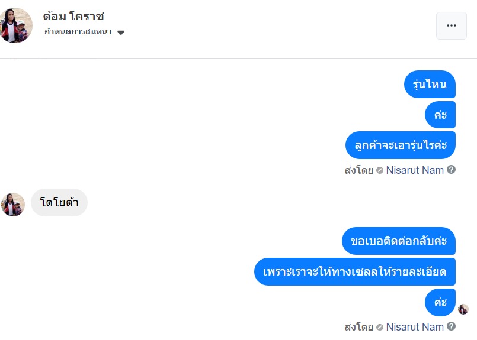Click check icon after ส่งโดย under ลูกค้าจะเอารุ่นไรค่ะ
Screen dimensions: 477x340
tap(380, 170)
